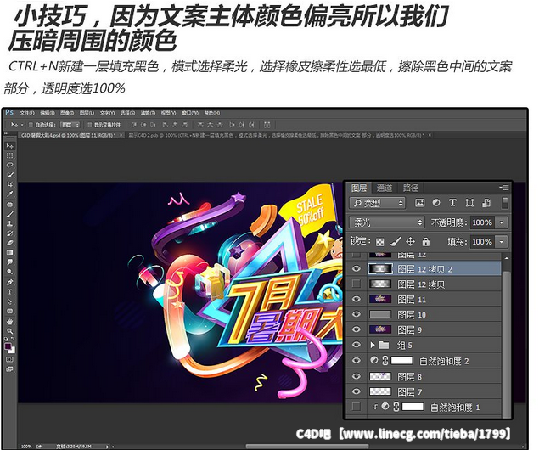Show the 图层 12 拷贝 layer
The image size is (539, 450).
(x=357, y=283)
